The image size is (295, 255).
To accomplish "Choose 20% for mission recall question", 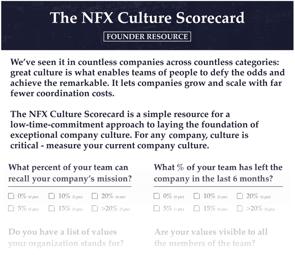I will [x=95, y=196].
